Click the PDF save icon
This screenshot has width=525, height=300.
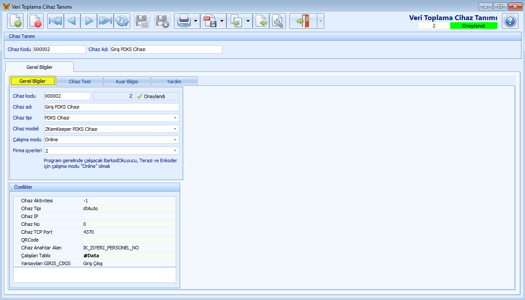point(210,21)
